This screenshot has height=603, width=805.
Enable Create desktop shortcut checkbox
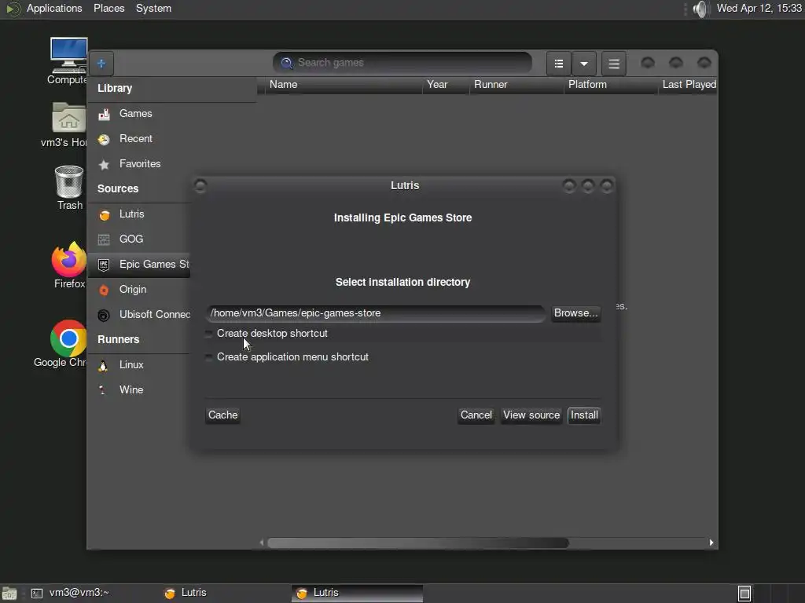(208, 334)
